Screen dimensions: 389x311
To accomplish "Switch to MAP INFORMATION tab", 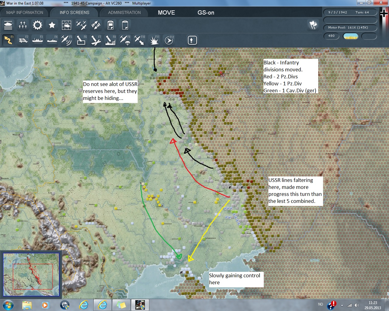I will (x=25, y=12).
